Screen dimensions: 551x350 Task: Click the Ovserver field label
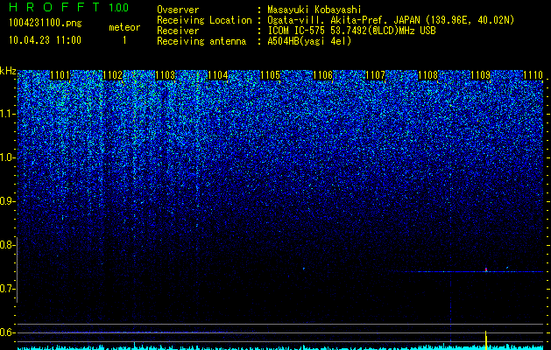[178, 10]
